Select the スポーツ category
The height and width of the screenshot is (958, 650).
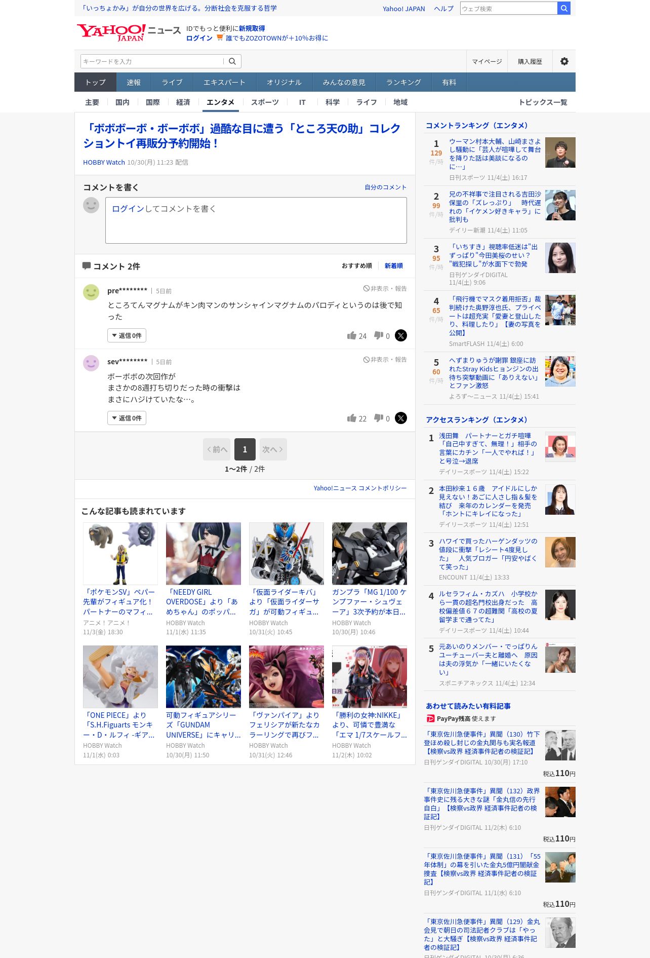[265, 102]
